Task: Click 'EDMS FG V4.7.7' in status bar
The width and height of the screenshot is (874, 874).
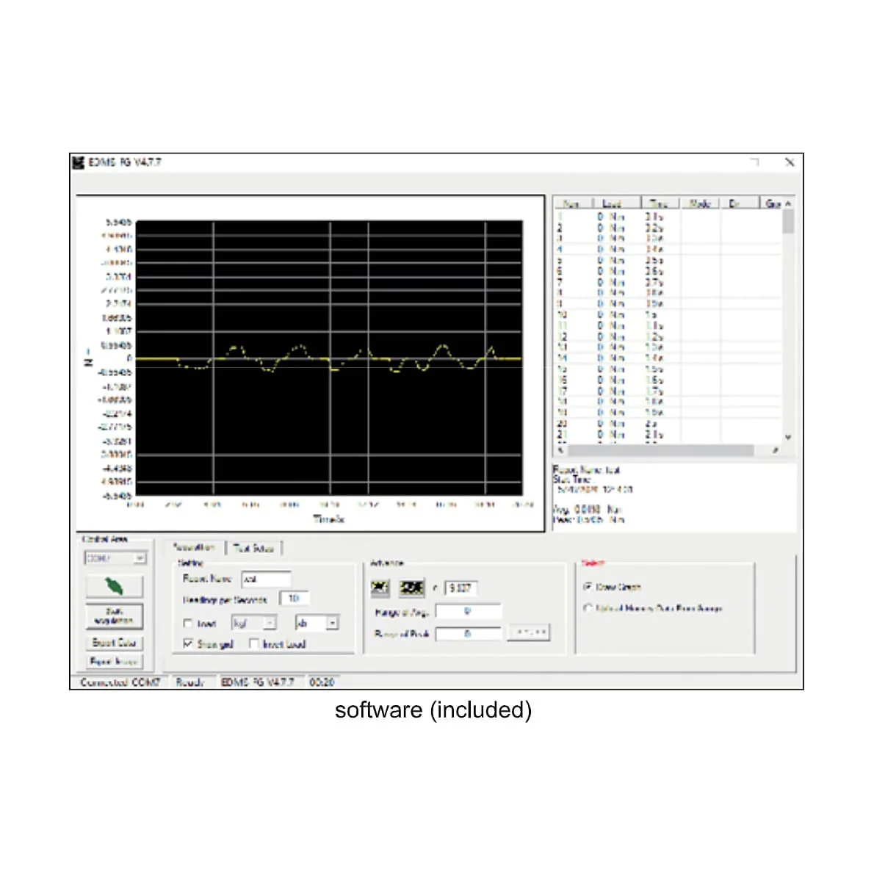Action: click(258, 682)
